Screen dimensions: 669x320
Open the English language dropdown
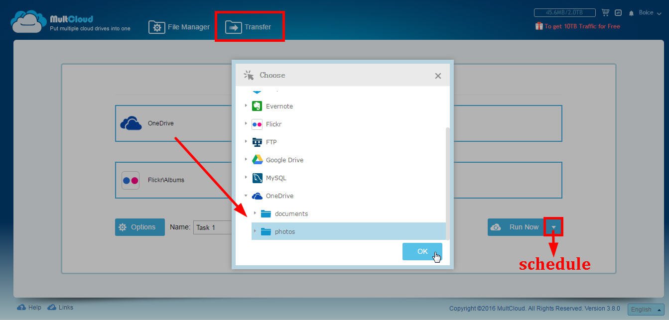646,309
